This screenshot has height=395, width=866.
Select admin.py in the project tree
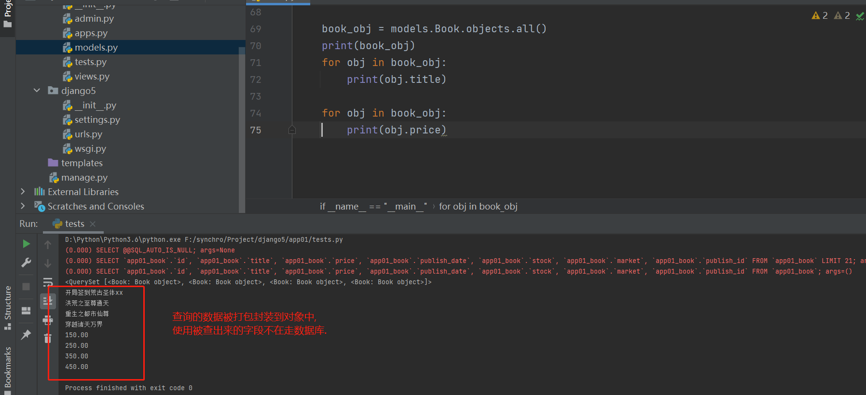click(x=94, y=18)
